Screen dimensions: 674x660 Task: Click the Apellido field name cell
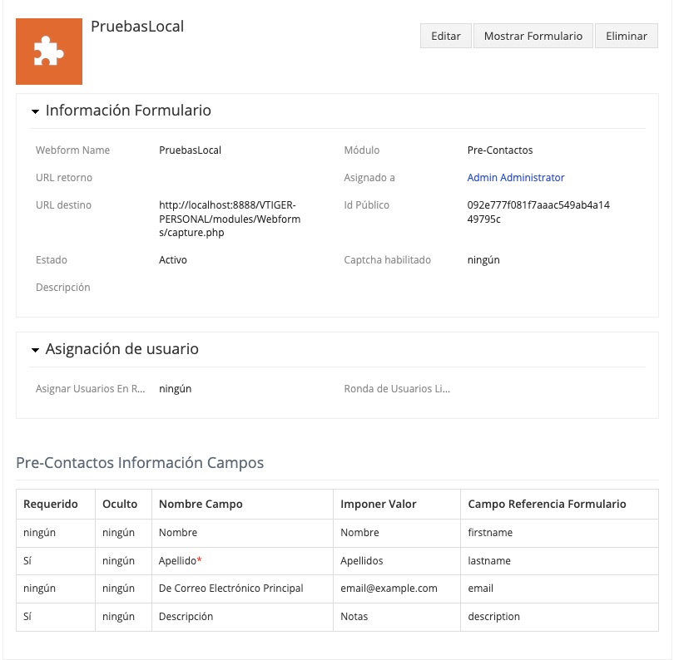181,561
